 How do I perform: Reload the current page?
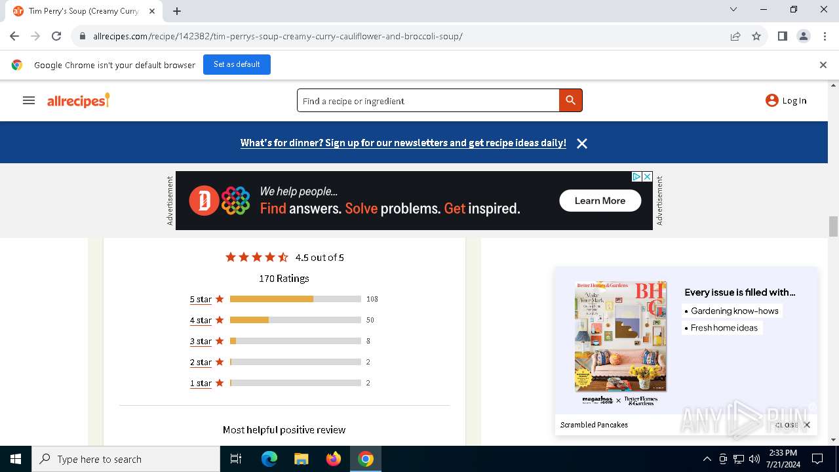56,36
